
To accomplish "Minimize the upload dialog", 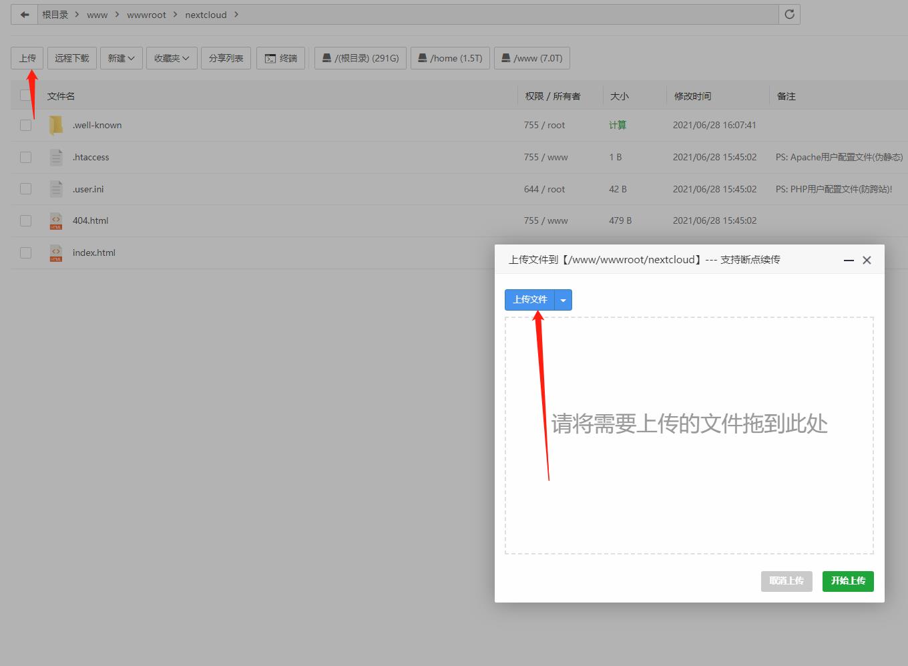I will tap(849, 260).
